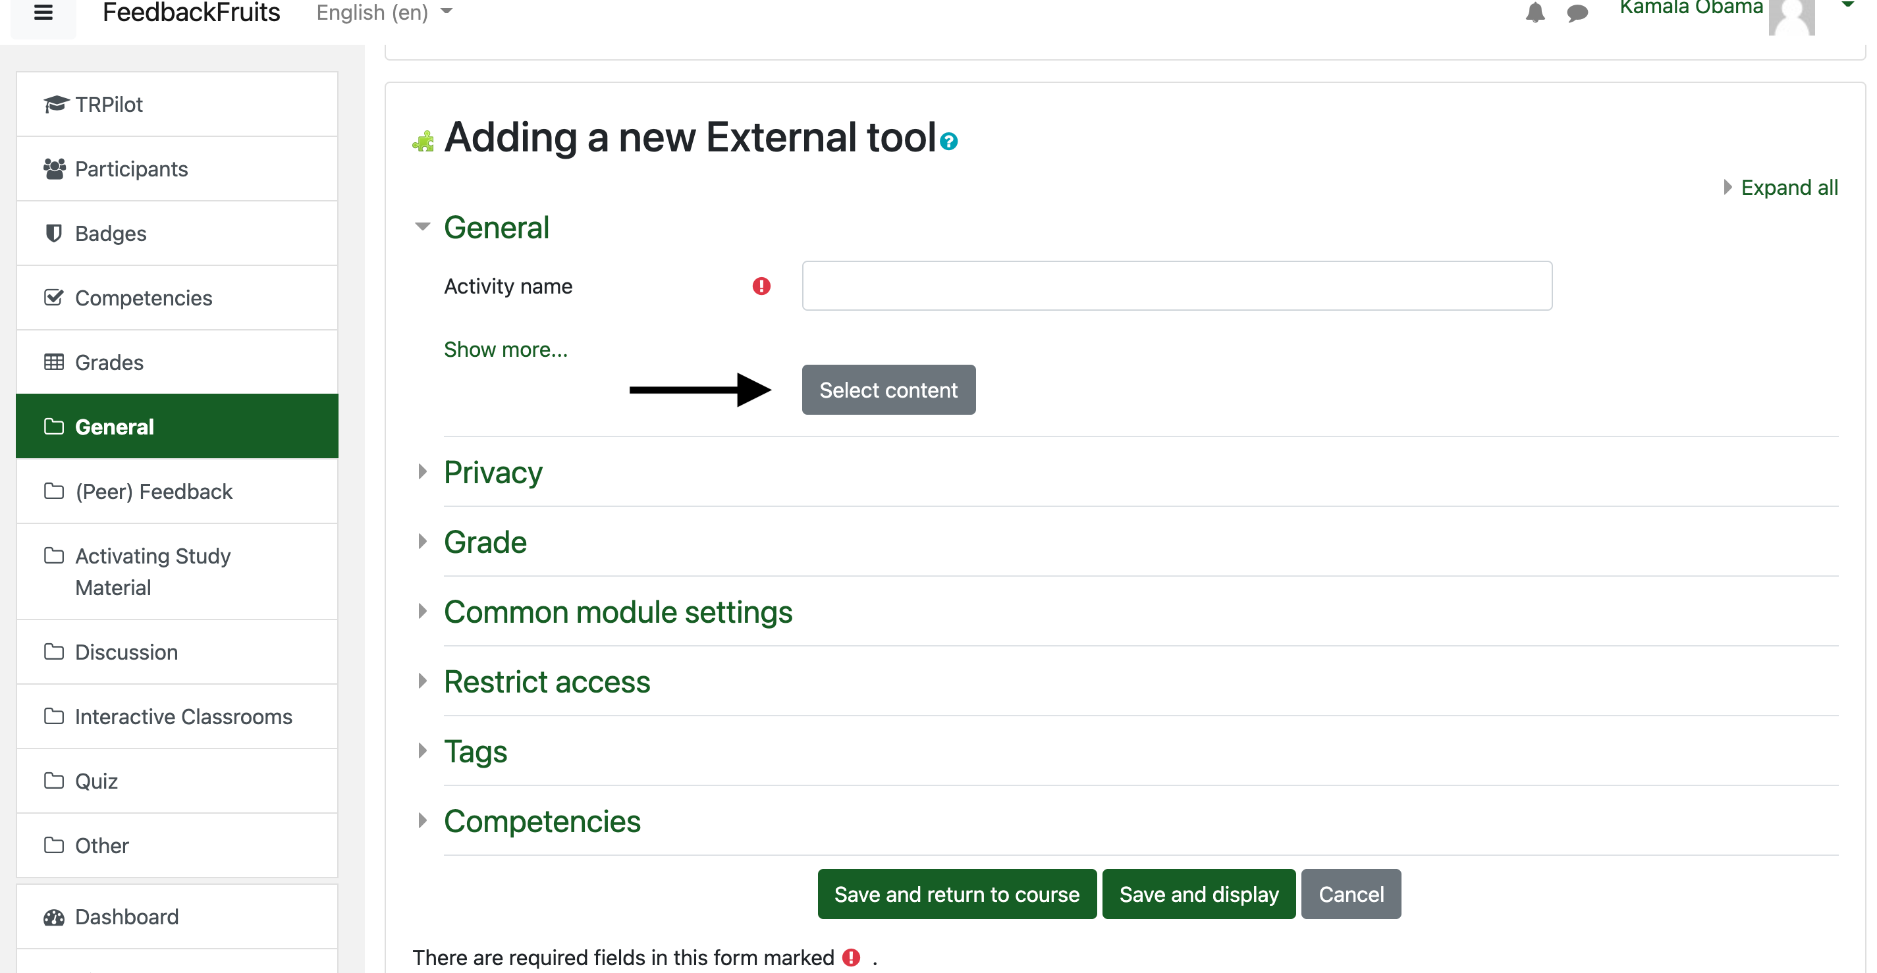Click the Activating Study Material folder icon
This screenshot has width=1877, height=973.
tap(54, 556)
